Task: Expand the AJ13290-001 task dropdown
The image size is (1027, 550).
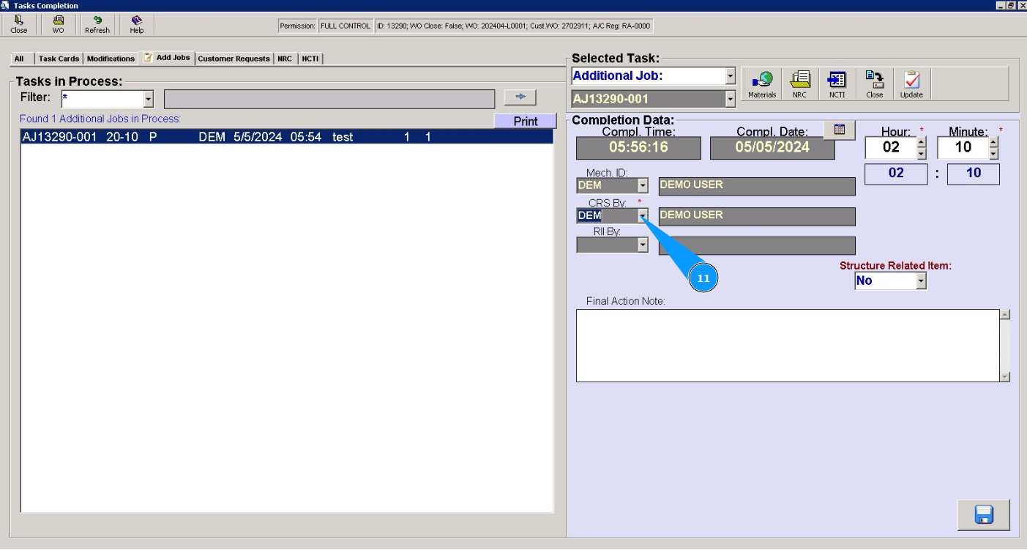Action: (x=730, y=99)
